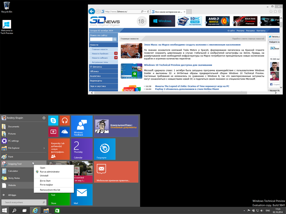Click the IE address bar

120,11
